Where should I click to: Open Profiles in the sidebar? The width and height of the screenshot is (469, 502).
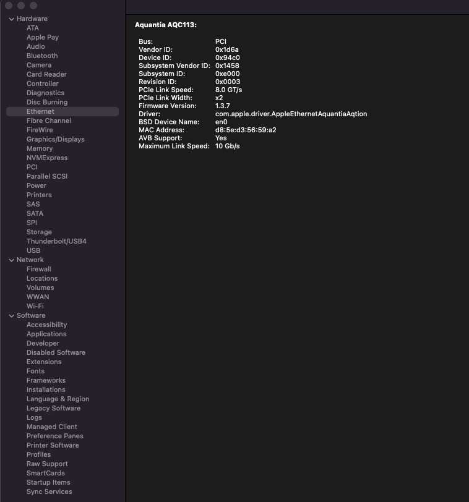point(38,455)
